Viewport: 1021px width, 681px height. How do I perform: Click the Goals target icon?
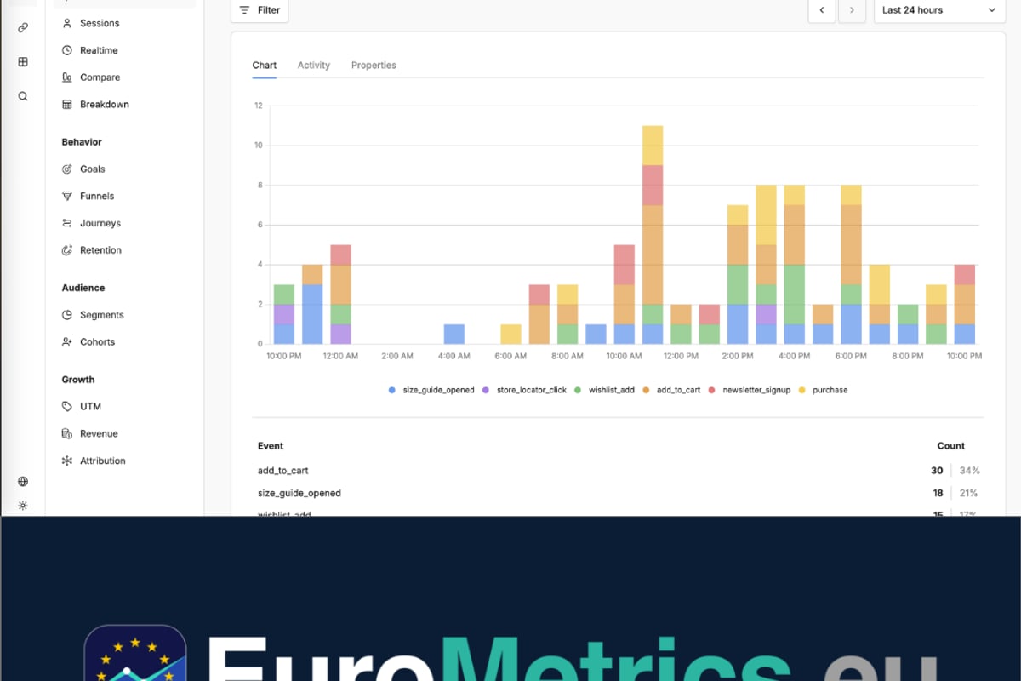pyautogui.click(x=67, y=169)
